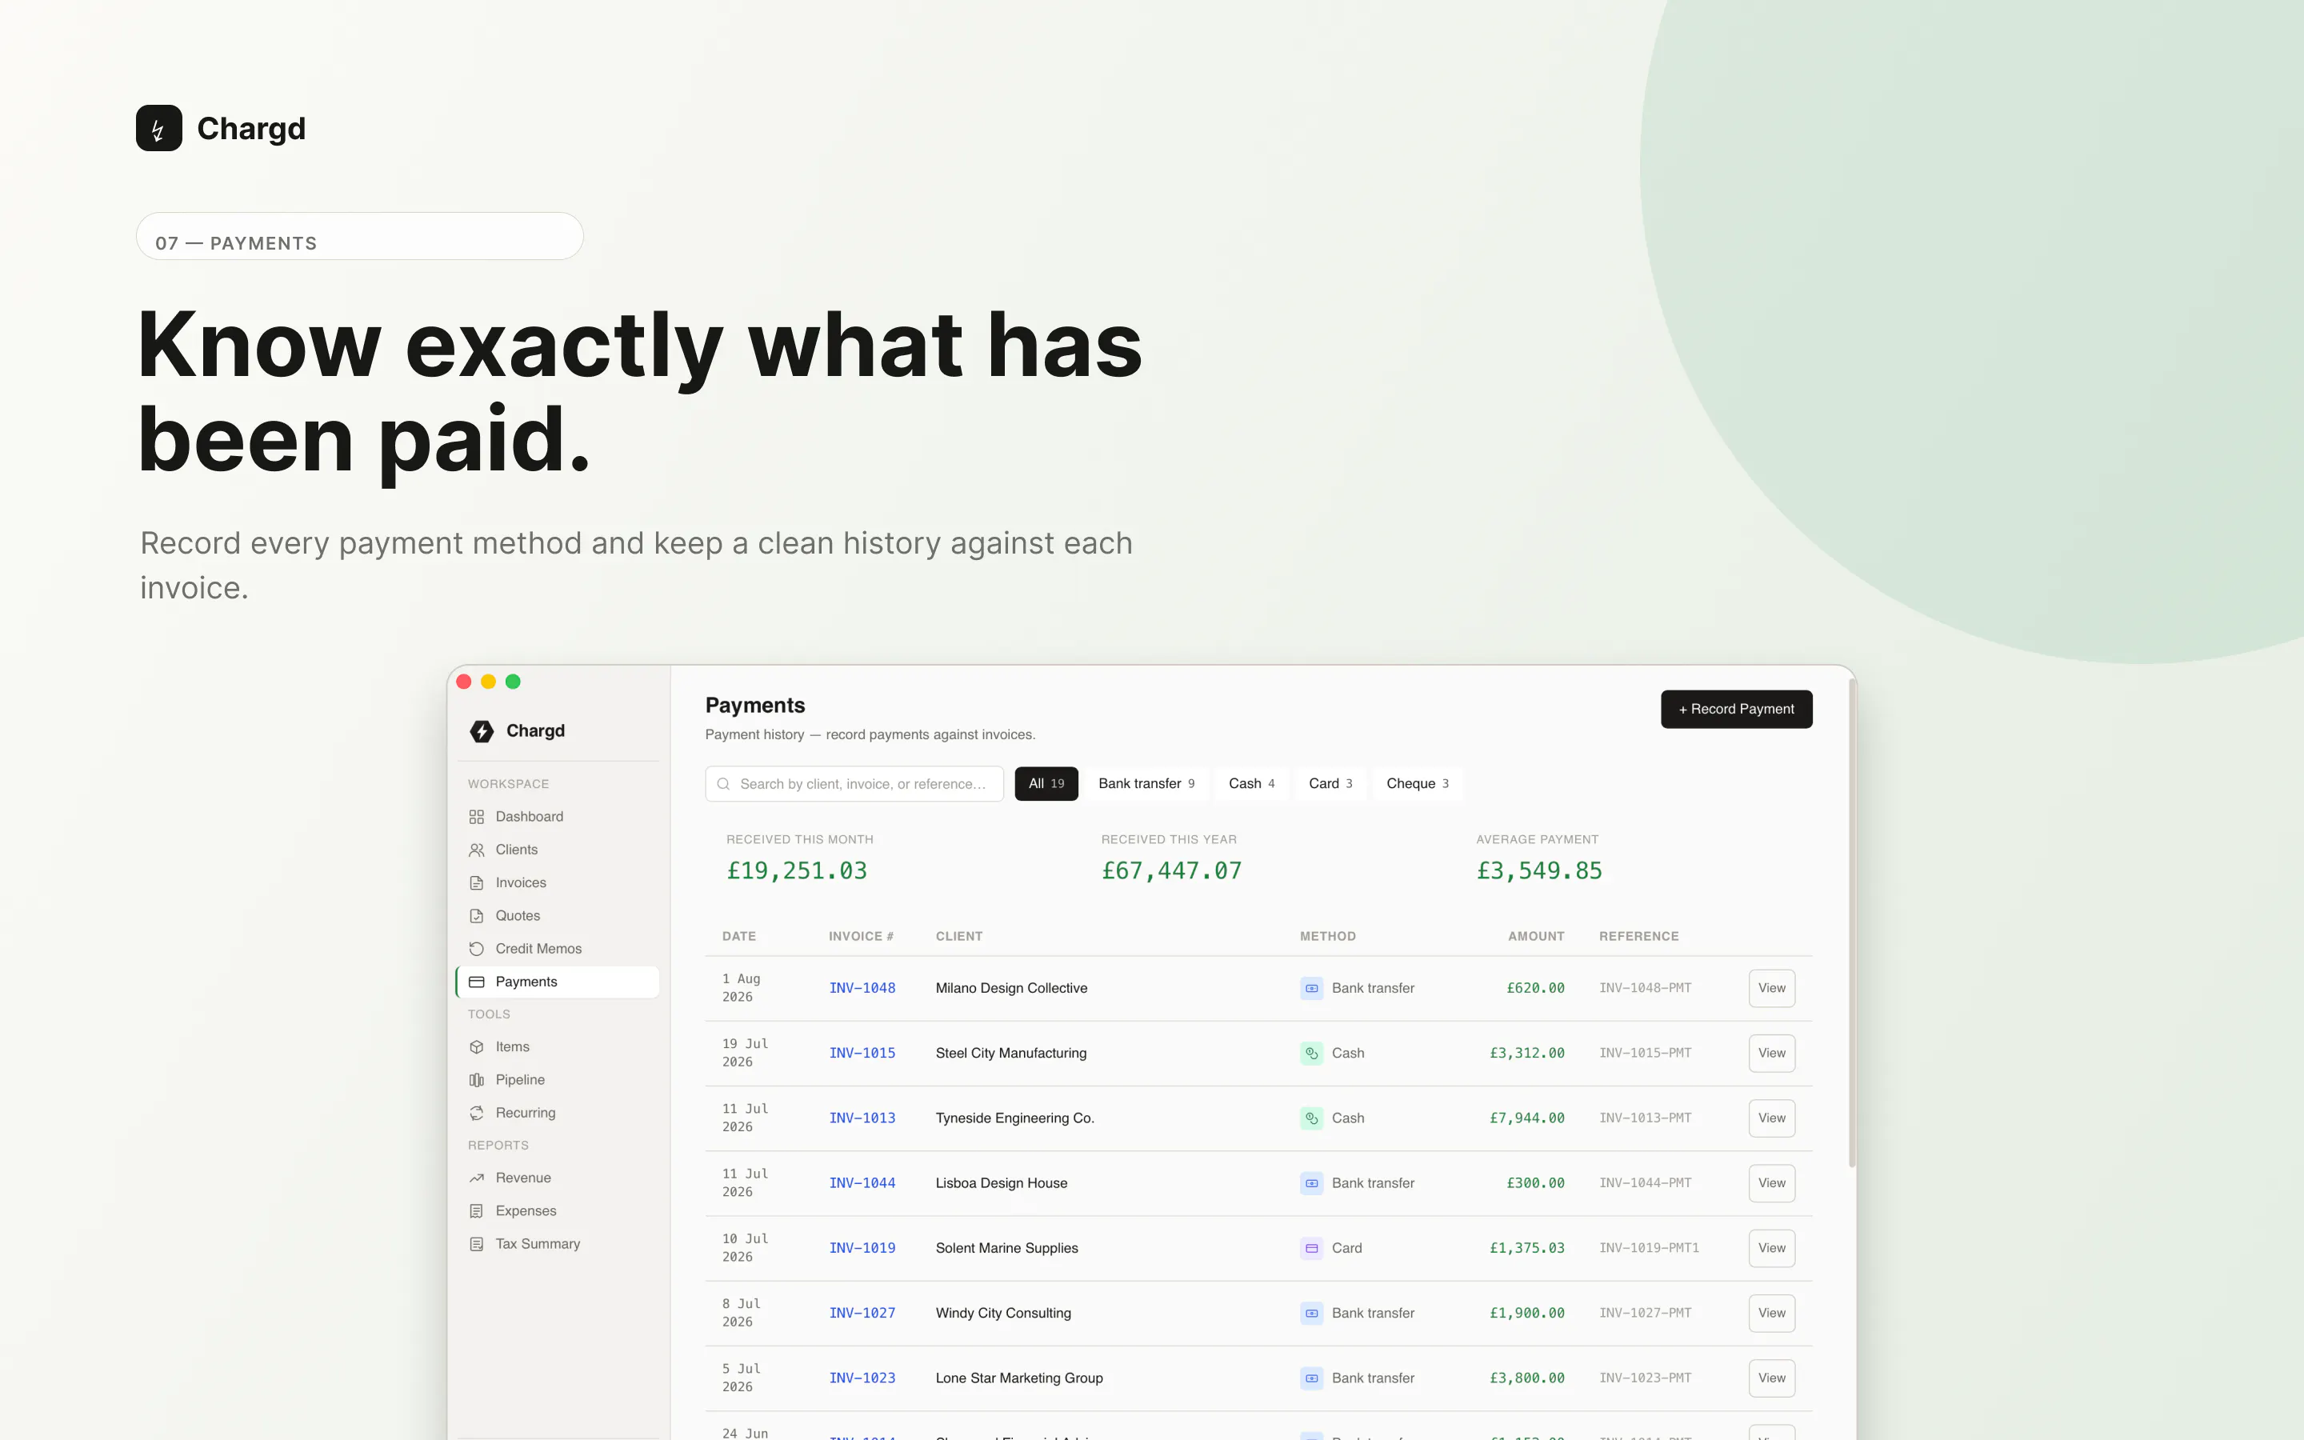Image resolution: width=2304 pixels, height=1440 pixels.
Task: Click the Received This Month total £19,251.03
Action: [x=797, y=871]
